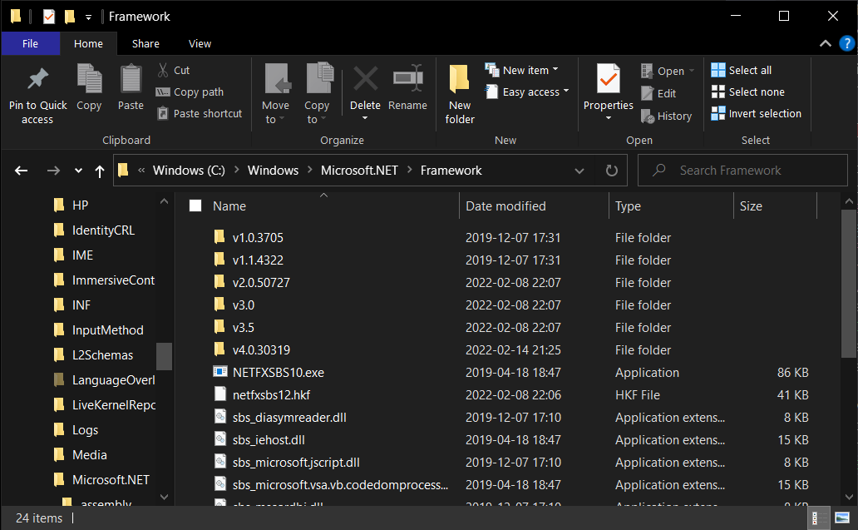Select the v2.0.50727 folder
The height and width of the screenshot is (530, 858).
coord(262,283)
